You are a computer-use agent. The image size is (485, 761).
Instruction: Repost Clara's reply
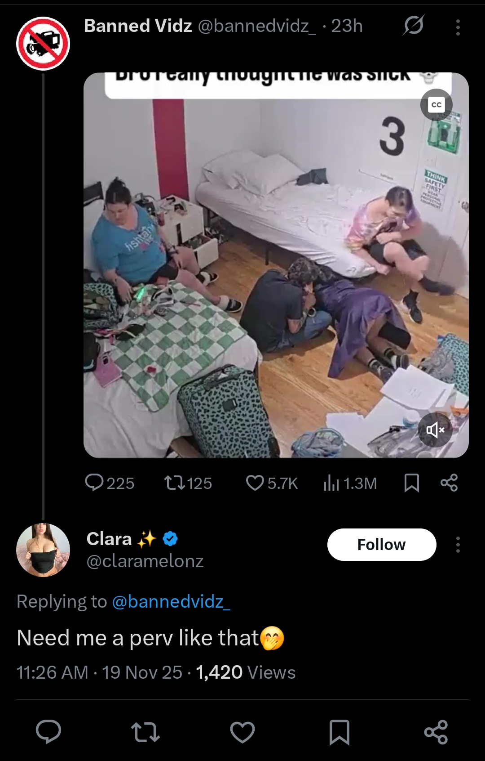[x=145, y=732]
